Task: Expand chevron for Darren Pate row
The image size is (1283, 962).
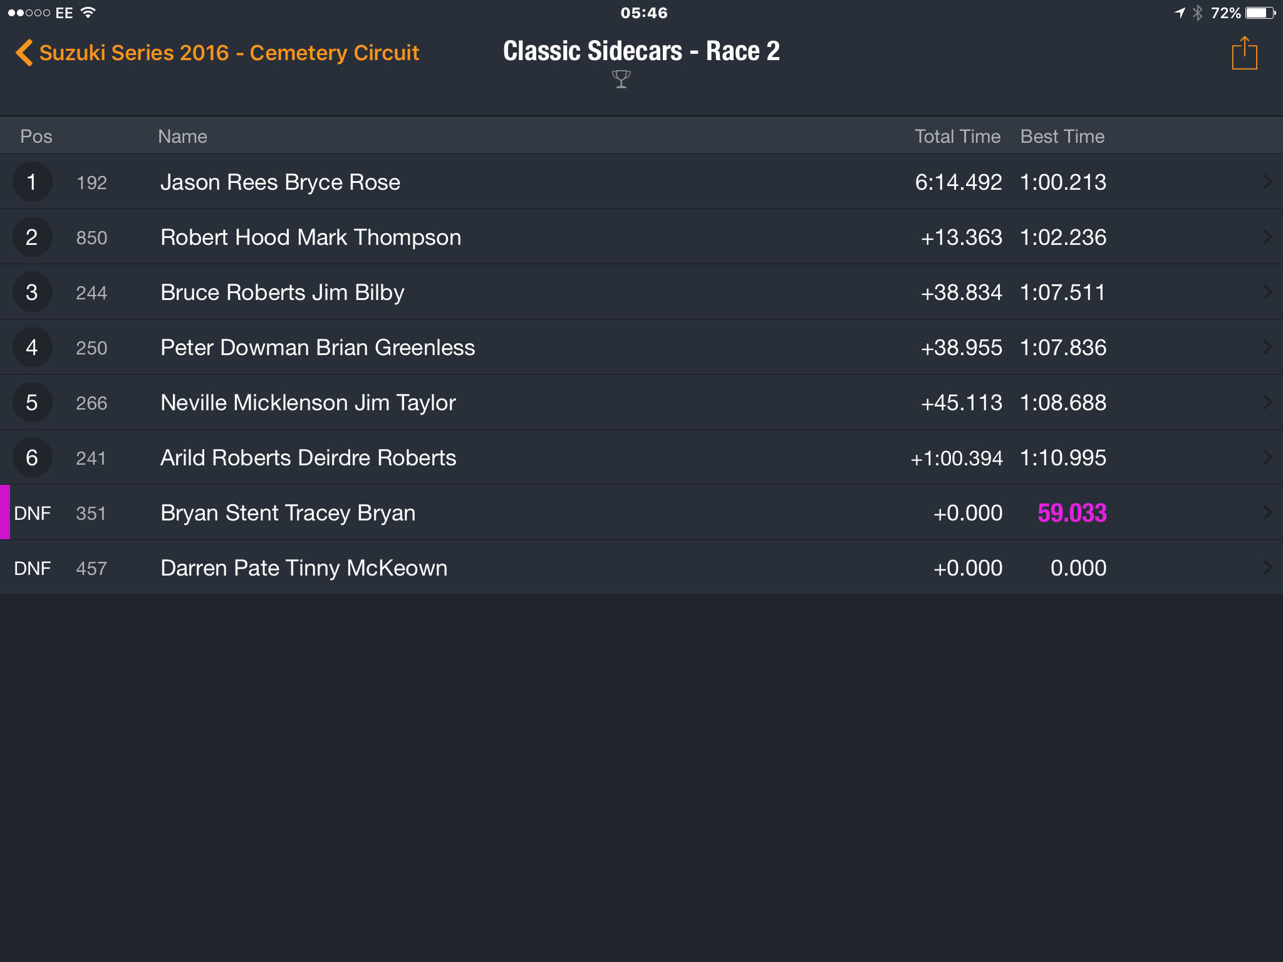Action: 1267,567
